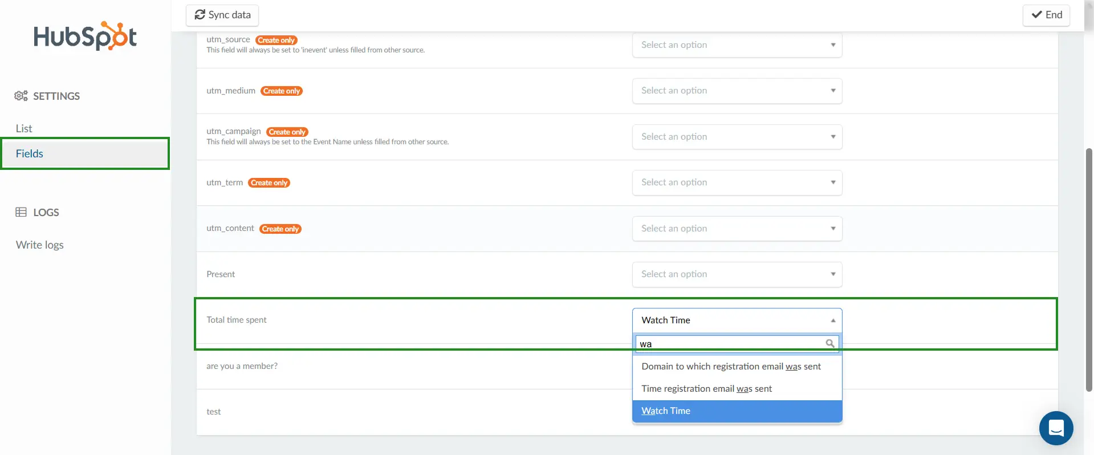Click the utm_campaign 'Create only' badge

[x=287, y=132]
